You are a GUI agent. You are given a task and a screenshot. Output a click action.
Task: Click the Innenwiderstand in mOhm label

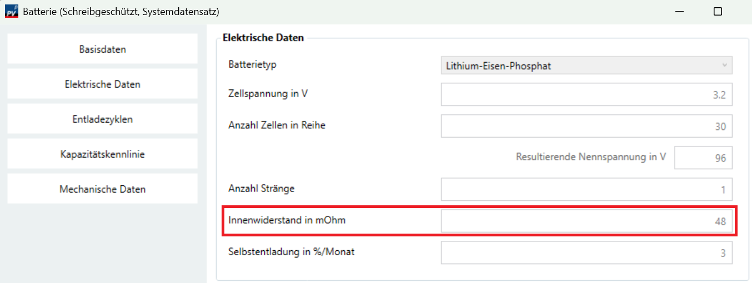pyautogui.click(x=287, y=220)
